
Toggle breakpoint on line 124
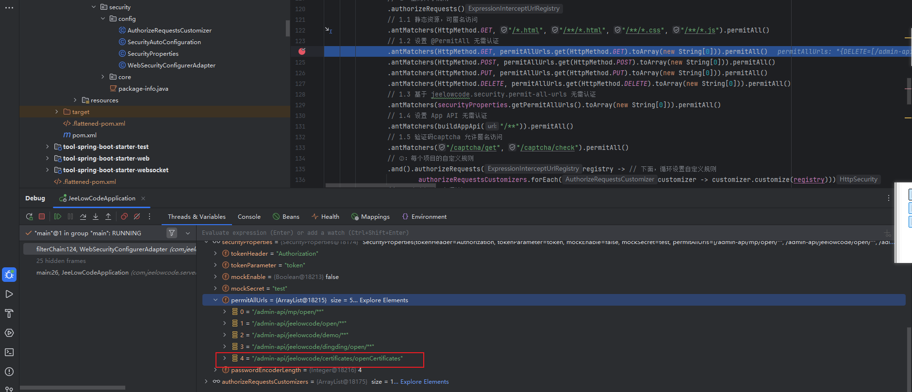(302, 51)
